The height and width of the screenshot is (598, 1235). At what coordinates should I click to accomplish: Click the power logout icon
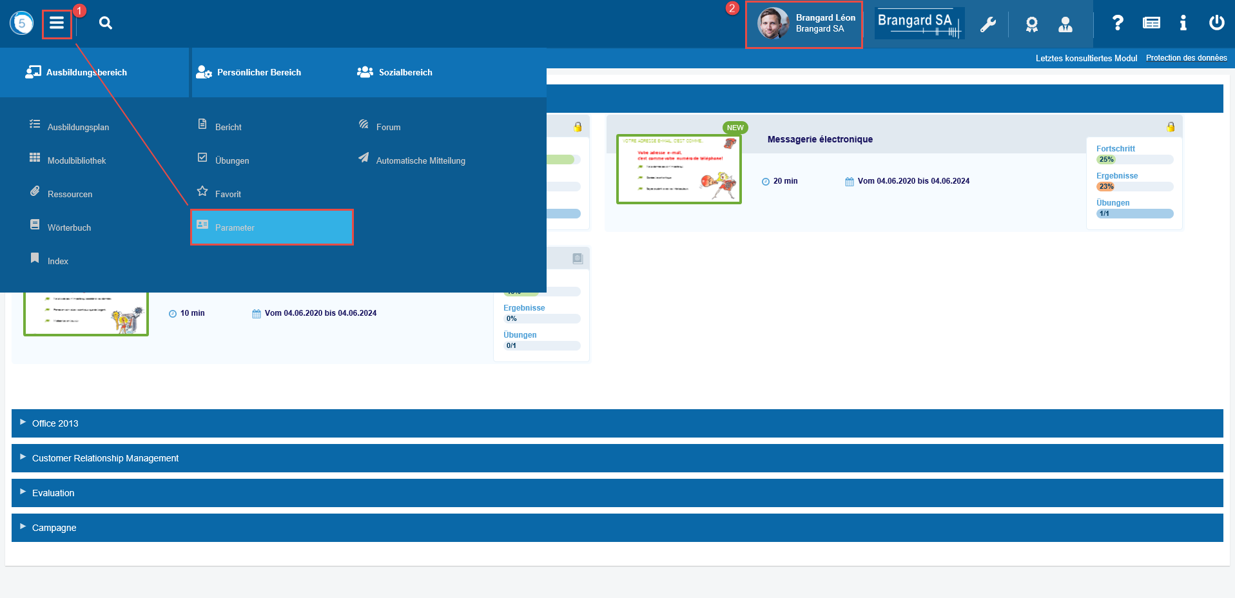(x=1216, y=23)
